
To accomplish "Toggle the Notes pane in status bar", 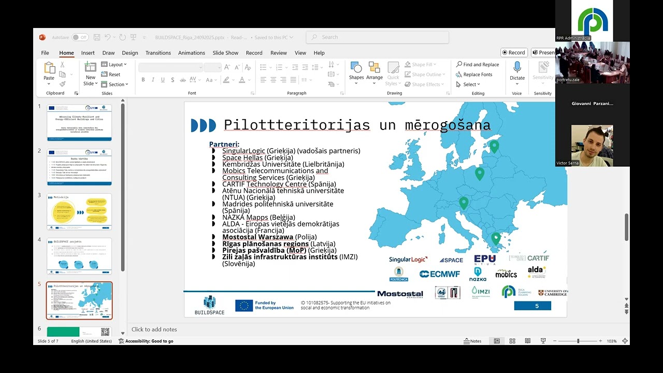I will (472, 341).
